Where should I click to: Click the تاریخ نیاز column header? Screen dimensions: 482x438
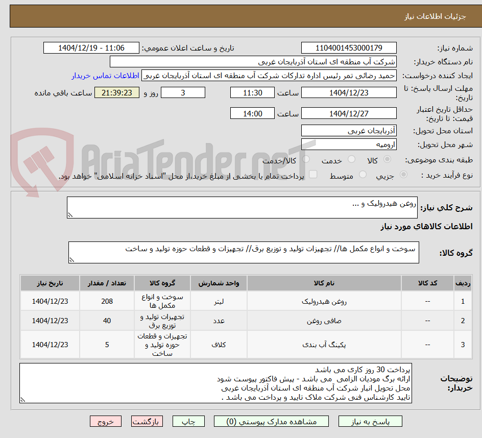tap(50, 283)
